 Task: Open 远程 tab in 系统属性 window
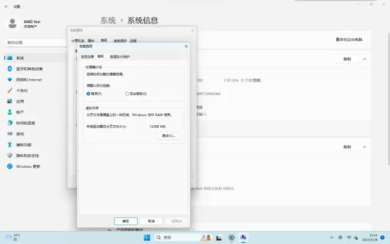134,41
